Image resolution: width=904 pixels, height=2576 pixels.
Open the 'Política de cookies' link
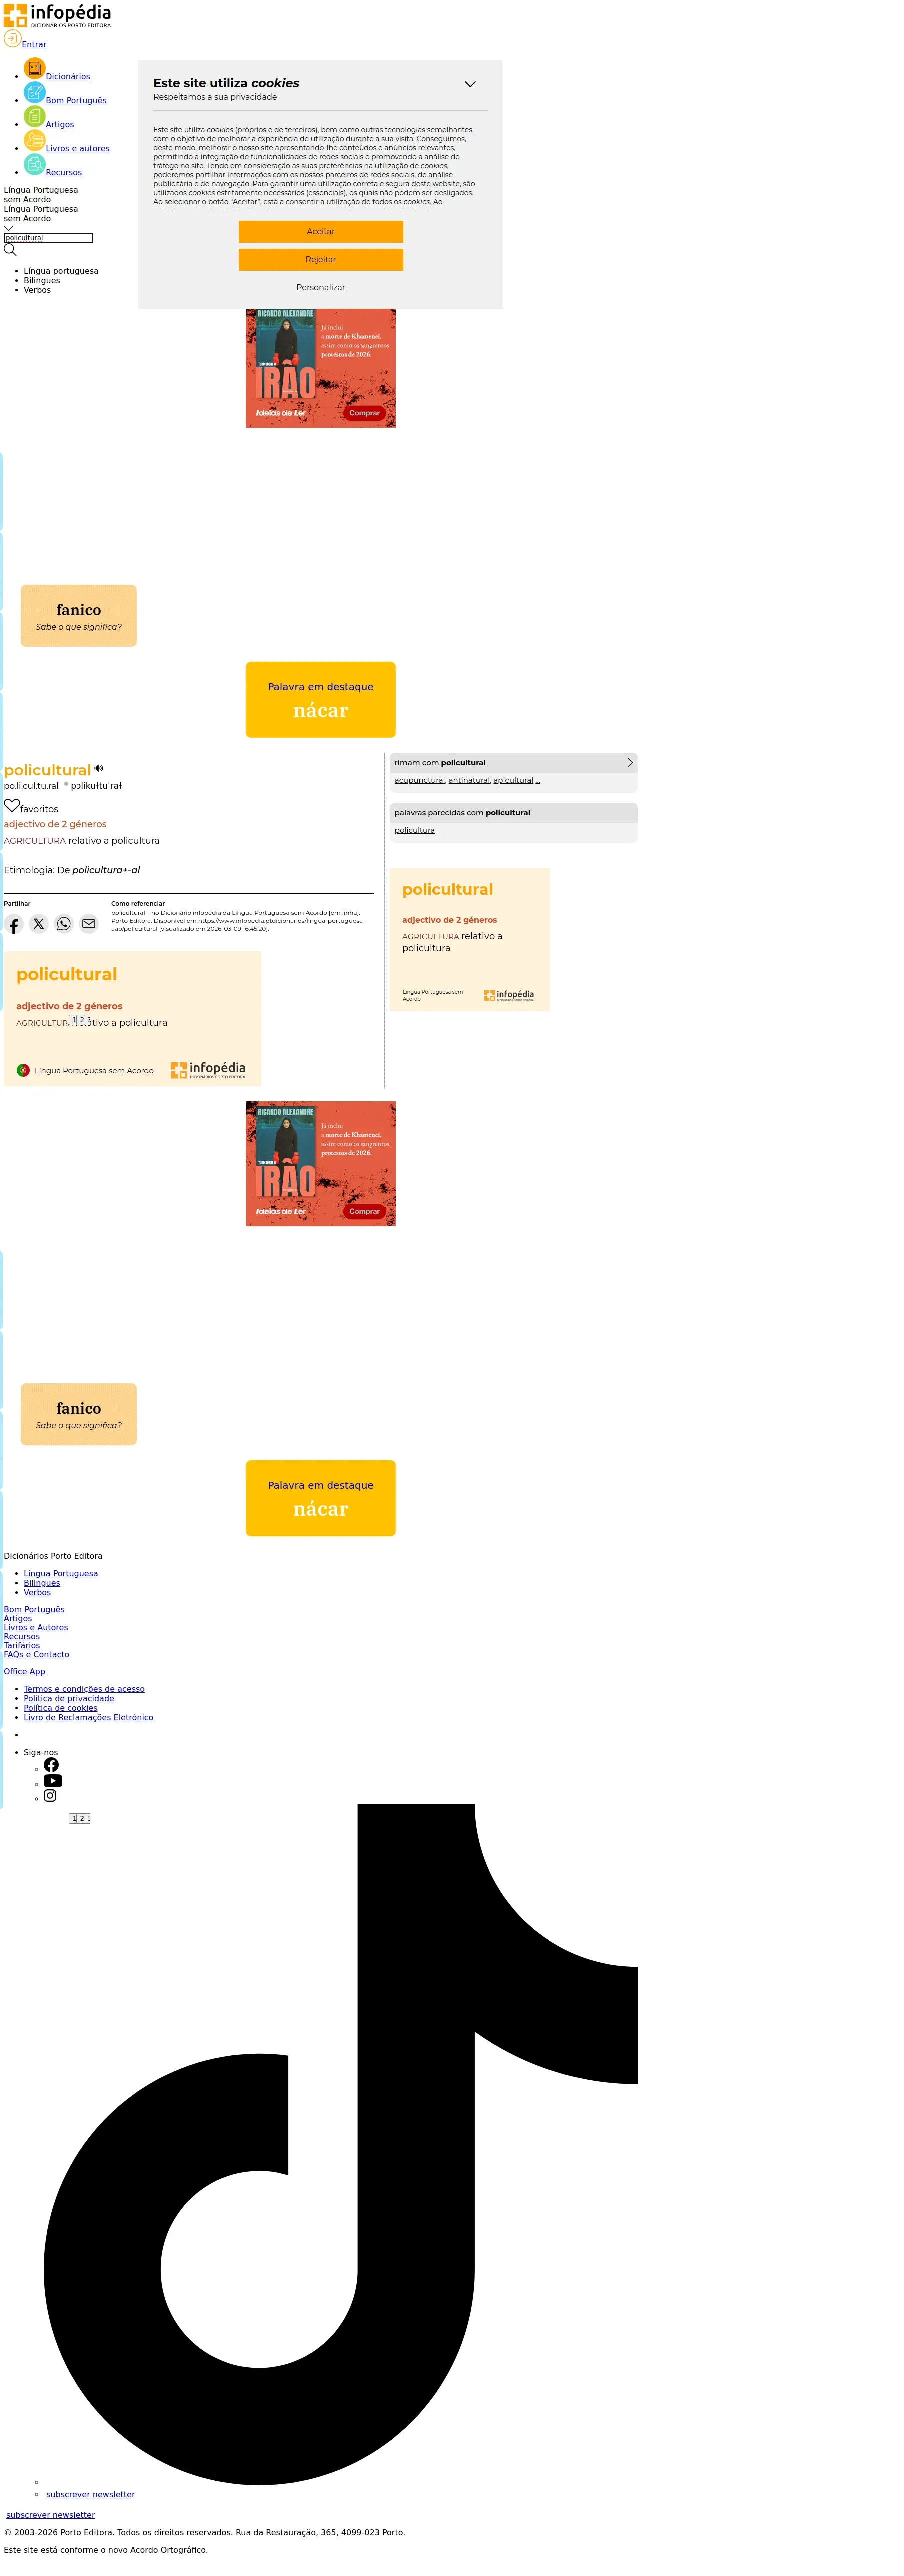pyautogui.click(x=61, y=1708)
